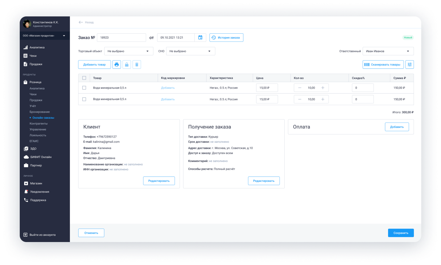Viewport: 441px width, 265px height.
Task: Decrease quantity minus in second product row
Action: tap(300, 99)
